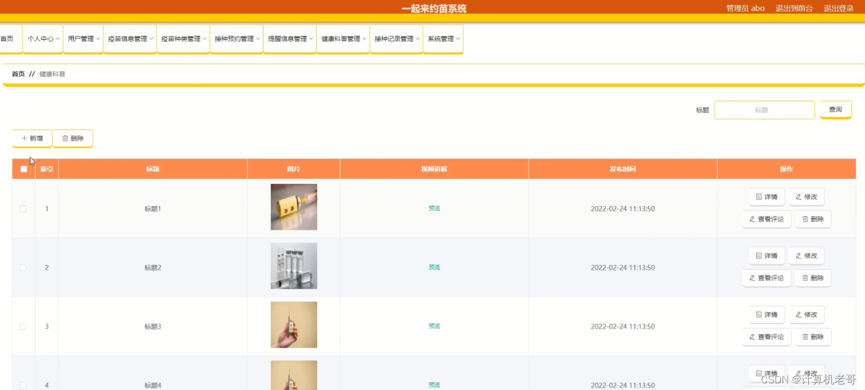
Task: Open the 健康科普管理 menu
Action: tap(343, 39)
